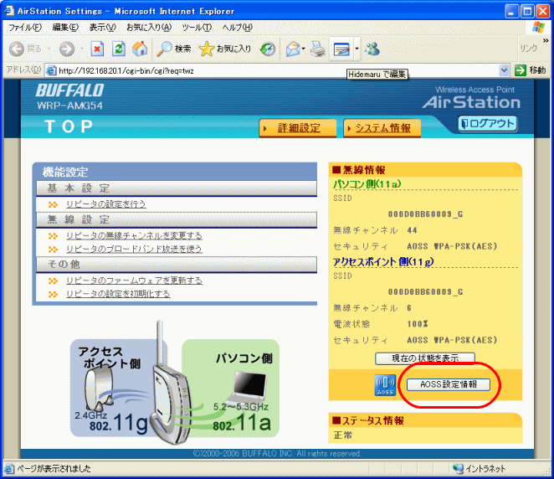Click the 現在の状態を表示 button
This screenshot has width=554, height=479.
[425, 358]
